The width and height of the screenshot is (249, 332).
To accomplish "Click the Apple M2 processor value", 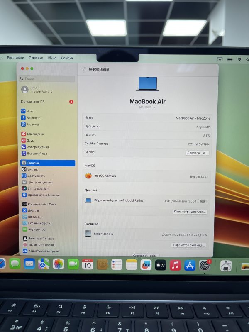I will click(x=203, y=127).
